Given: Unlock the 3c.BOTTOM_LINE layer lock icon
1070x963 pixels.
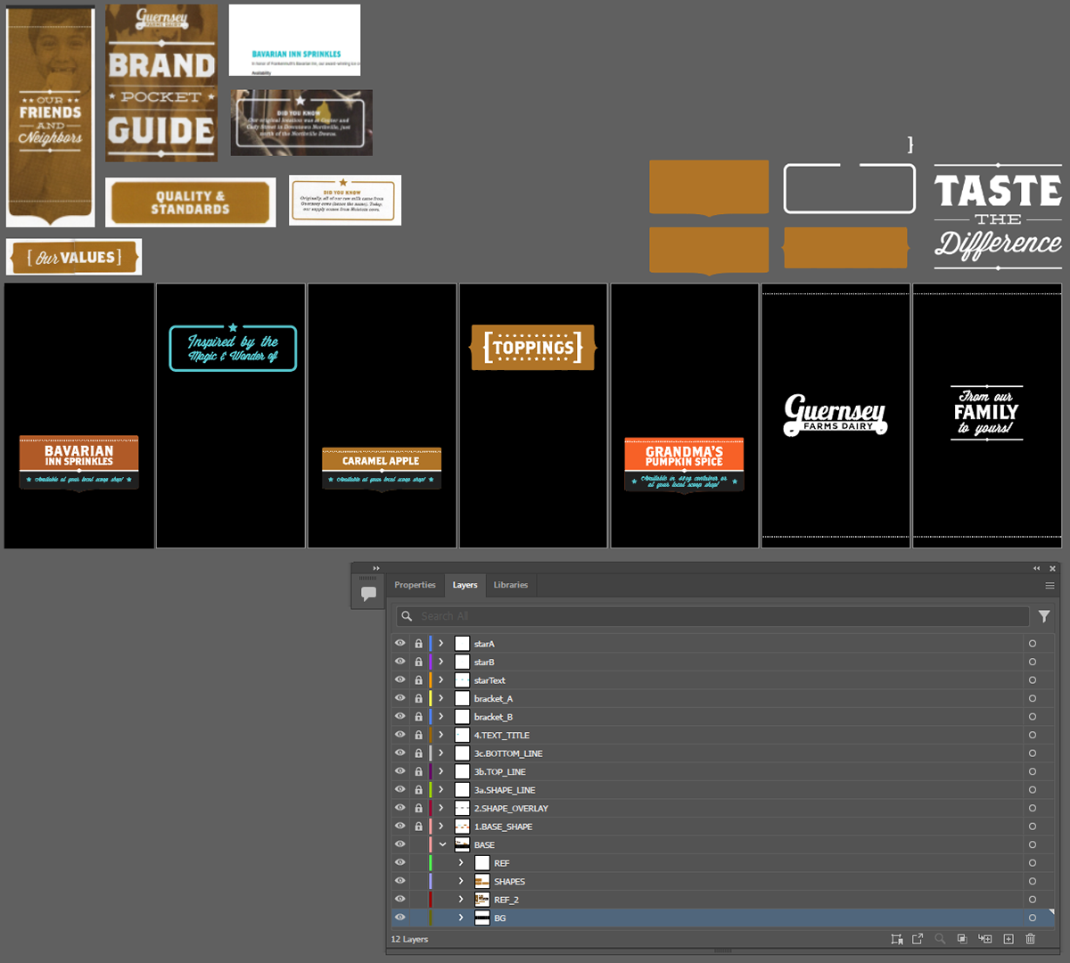Looking at the screenshot, I should [418, 753].
